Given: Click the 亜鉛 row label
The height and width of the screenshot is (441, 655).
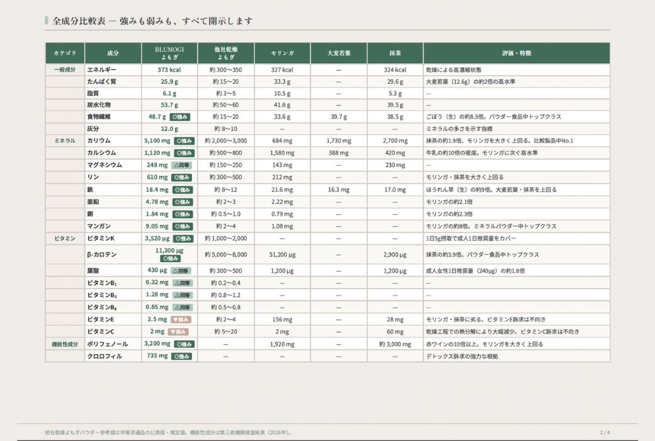Looking at the screenshot, I should [93, 202].
